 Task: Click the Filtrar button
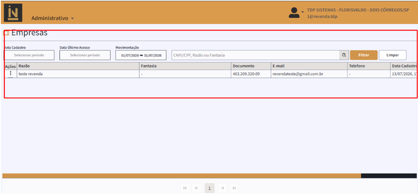(x=364, y=55)
